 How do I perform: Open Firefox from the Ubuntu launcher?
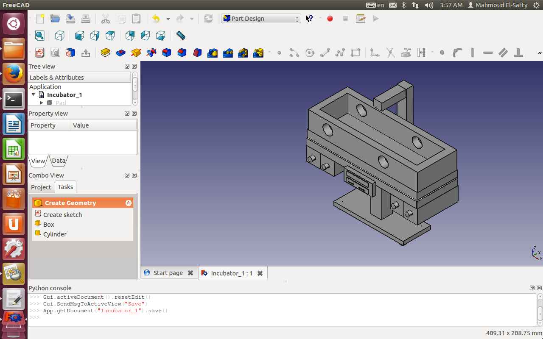pos(14,74)
